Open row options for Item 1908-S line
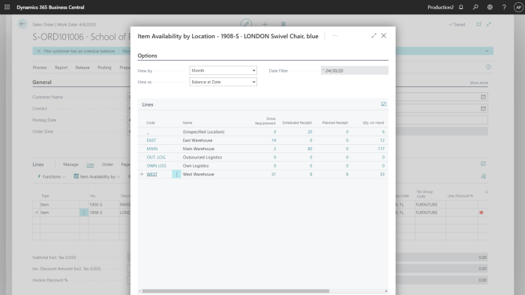The image size is (525, 295). pyautogui.click(x=84, y=212)
